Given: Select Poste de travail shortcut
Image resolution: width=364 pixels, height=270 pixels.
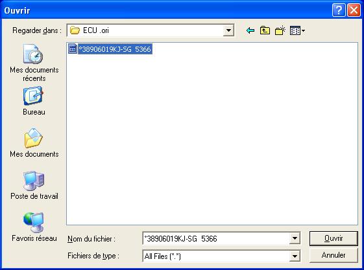Looking at the screenshot, I should coord(34,185).
